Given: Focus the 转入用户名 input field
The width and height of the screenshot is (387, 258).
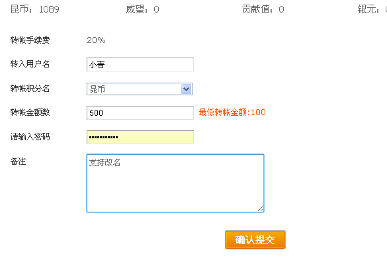Looking at the screenshot, I should (140, 64).
